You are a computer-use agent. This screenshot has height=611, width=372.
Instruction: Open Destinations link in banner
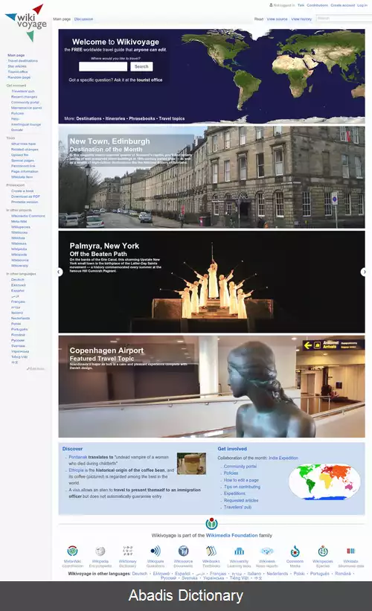(89, 118)
